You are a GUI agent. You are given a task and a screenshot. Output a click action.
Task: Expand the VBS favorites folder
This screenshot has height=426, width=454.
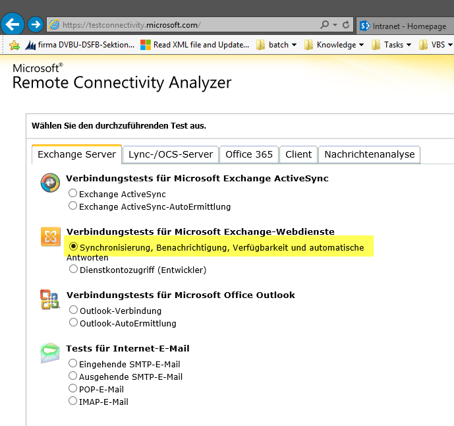436,45
